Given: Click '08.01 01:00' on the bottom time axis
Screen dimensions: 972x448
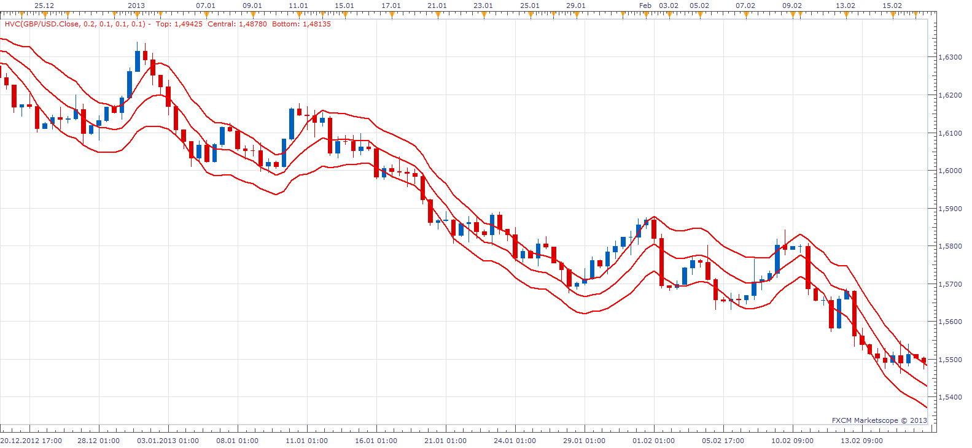Looking at the screenshot, I should [237, 441].
